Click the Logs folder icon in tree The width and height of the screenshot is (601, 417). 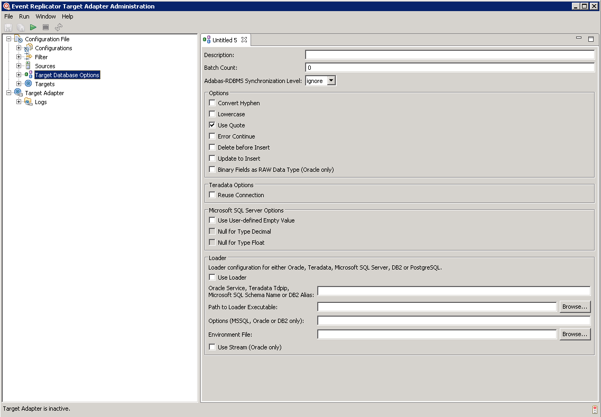click(29, 102)
